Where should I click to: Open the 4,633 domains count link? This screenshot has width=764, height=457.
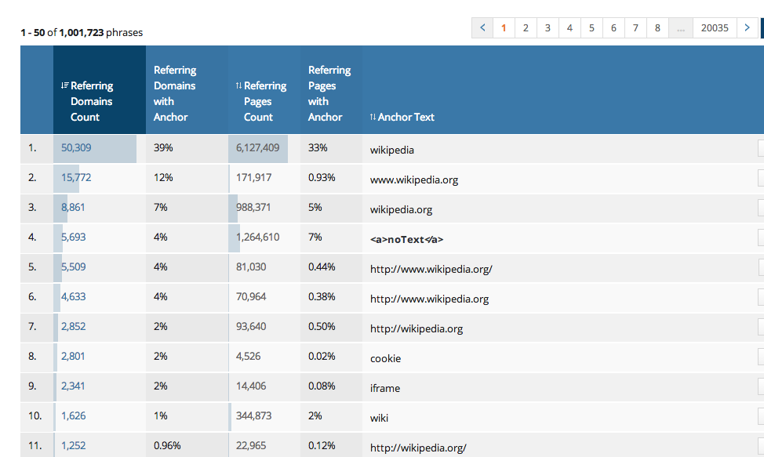[x=73, y=296]
